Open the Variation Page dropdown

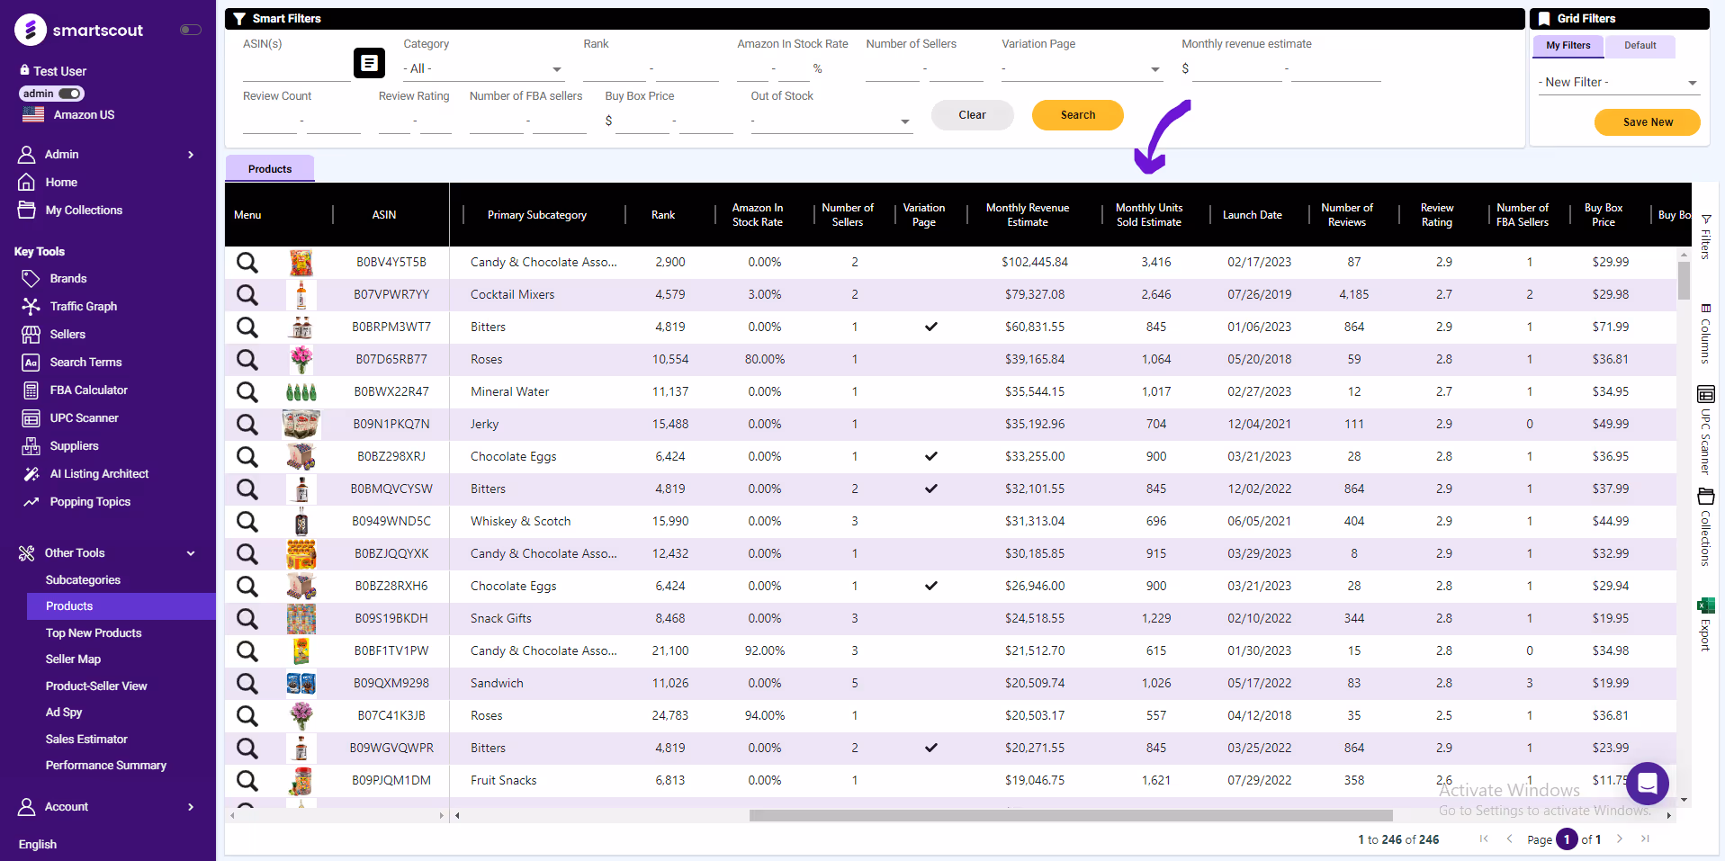[x=1082, y=69]
